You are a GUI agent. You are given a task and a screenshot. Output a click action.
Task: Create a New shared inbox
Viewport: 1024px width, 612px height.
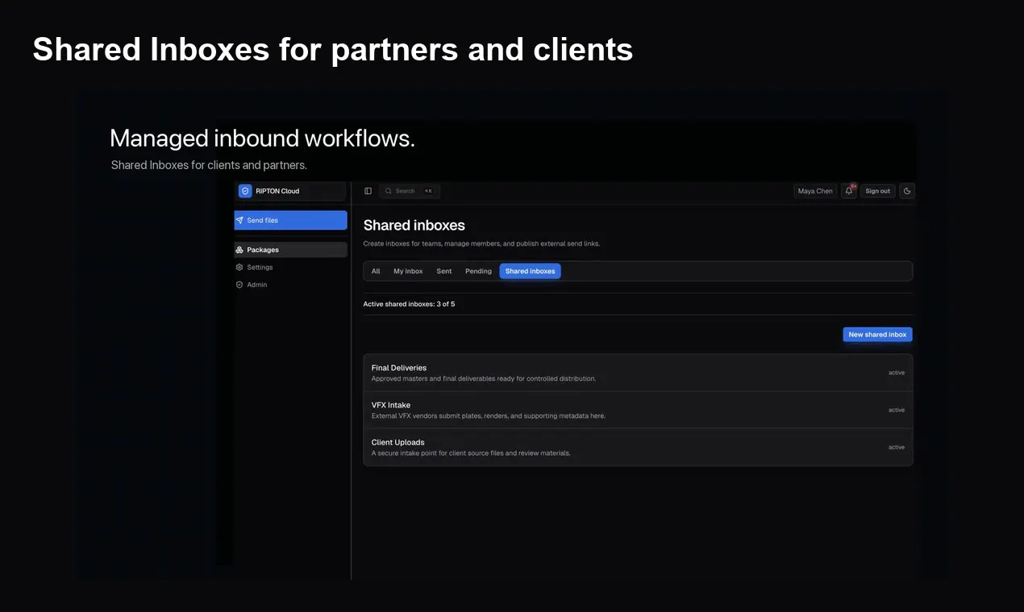pyautogui.click(x=877, y=334)
